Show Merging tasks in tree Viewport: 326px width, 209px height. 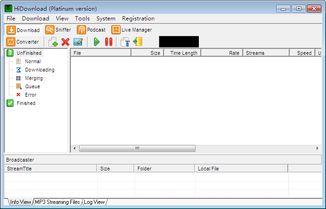click(x=34, y=78)
